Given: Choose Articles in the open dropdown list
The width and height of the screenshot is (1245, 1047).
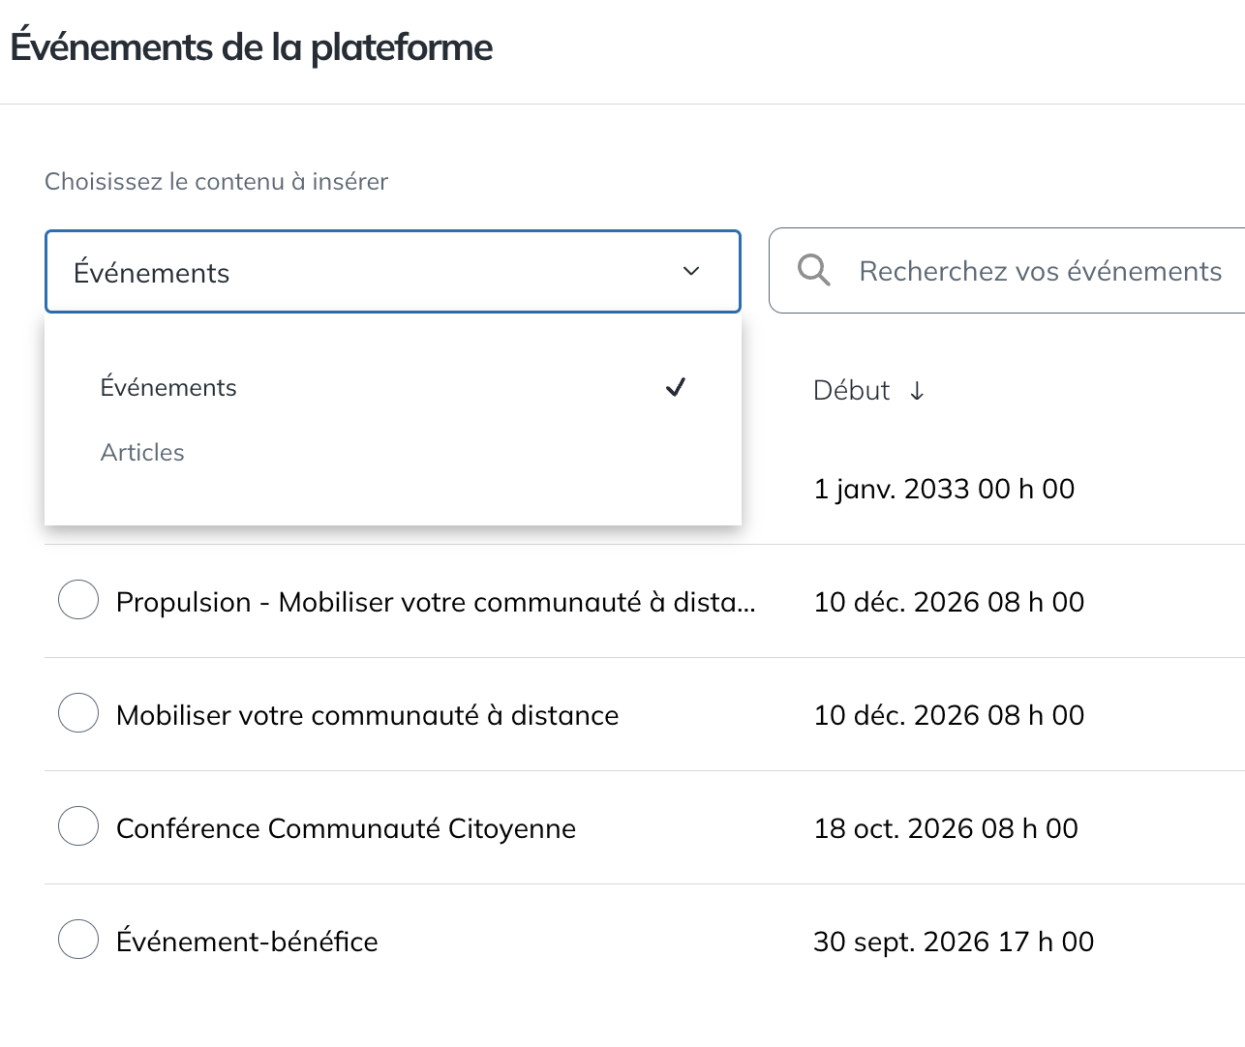Looking at the screenshot, I should coord(142,452).
